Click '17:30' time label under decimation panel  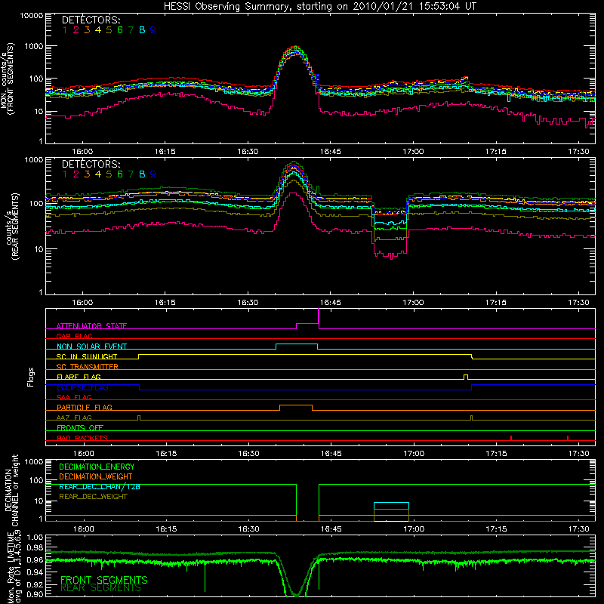(579, 529)
